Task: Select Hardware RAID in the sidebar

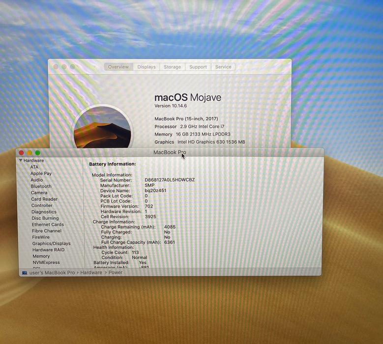Action: click(x=48, y=250)
